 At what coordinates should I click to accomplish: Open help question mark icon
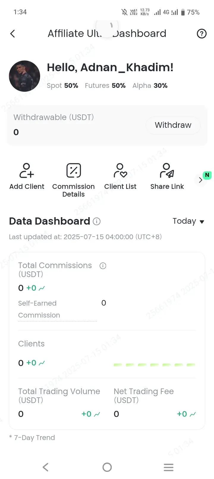202,34
